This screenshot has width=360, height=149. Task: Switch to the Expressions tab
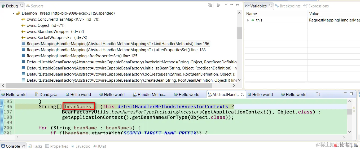click(316, 6)
